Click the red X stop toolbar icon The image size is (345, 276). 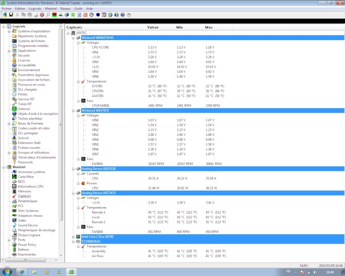click(42, 15)
